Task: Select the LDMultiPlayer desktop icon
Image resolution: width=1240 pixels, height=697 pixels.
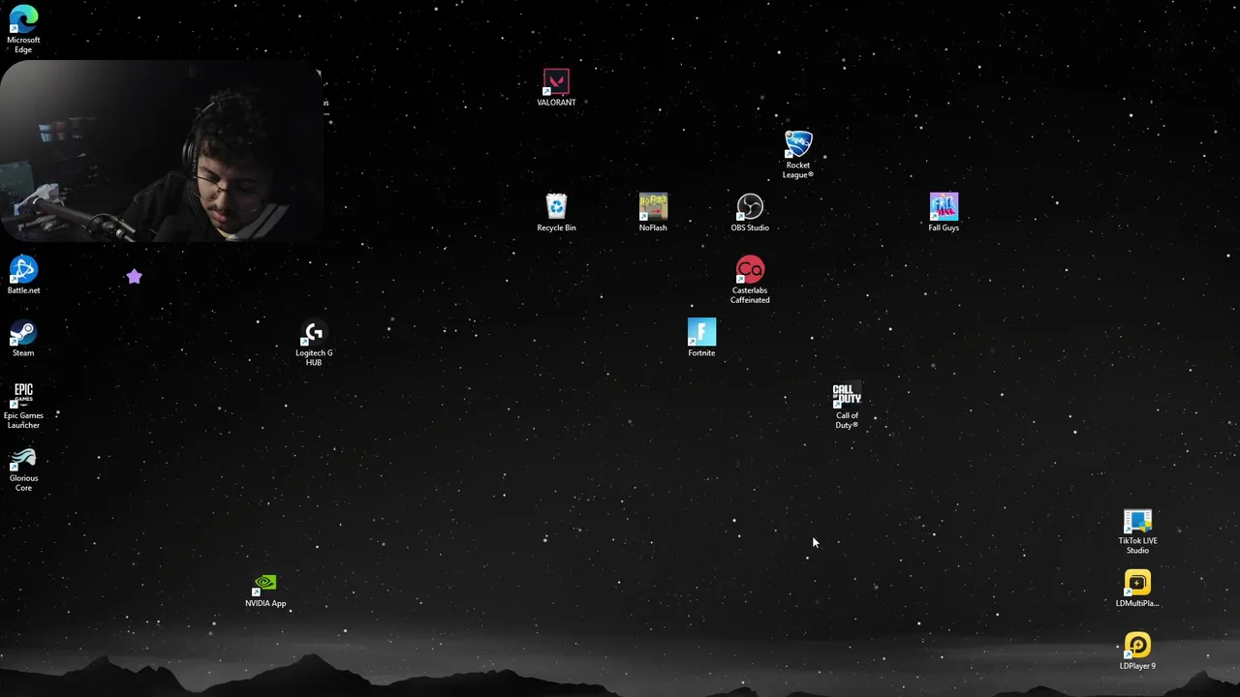Action: (1137, 590)
